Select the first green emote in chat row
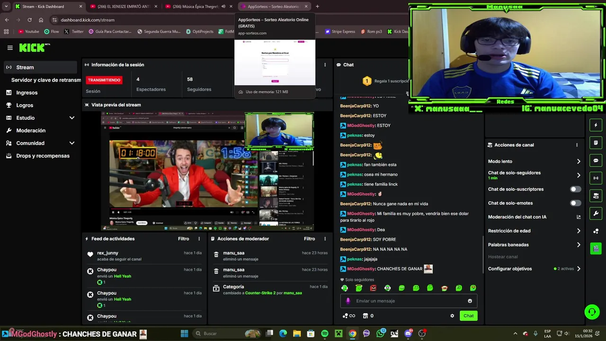 point(345,288)
